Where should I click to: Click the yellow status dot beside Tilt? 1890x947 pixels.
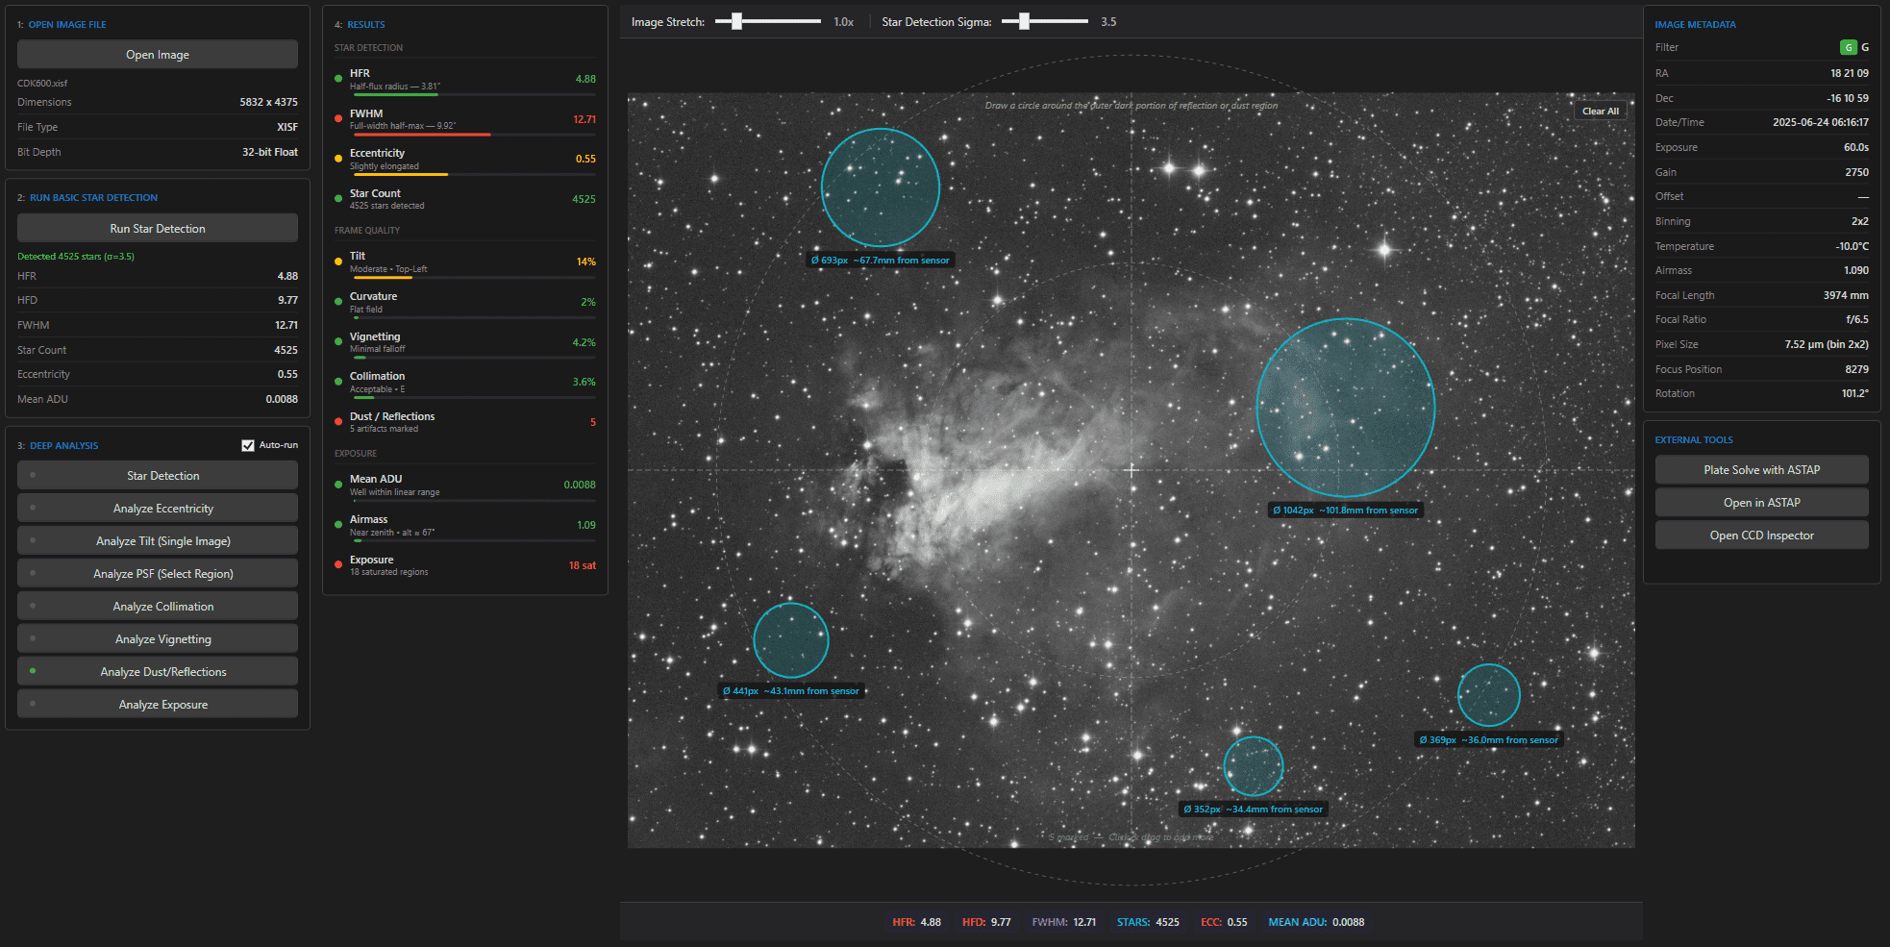pyautogui.click(x=338, y=262)
